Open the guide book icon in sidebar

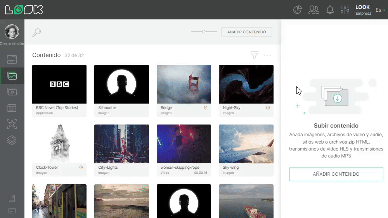[x=12, y=198]
